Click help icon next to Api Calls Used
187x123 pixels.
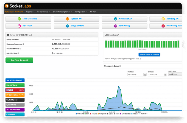pos(18,53)
